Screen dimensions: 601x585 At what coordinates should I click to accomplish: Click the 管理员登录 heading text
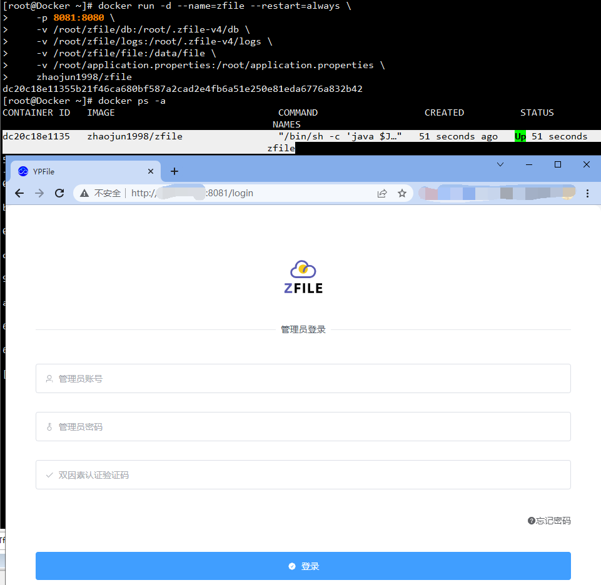[303, 329]
